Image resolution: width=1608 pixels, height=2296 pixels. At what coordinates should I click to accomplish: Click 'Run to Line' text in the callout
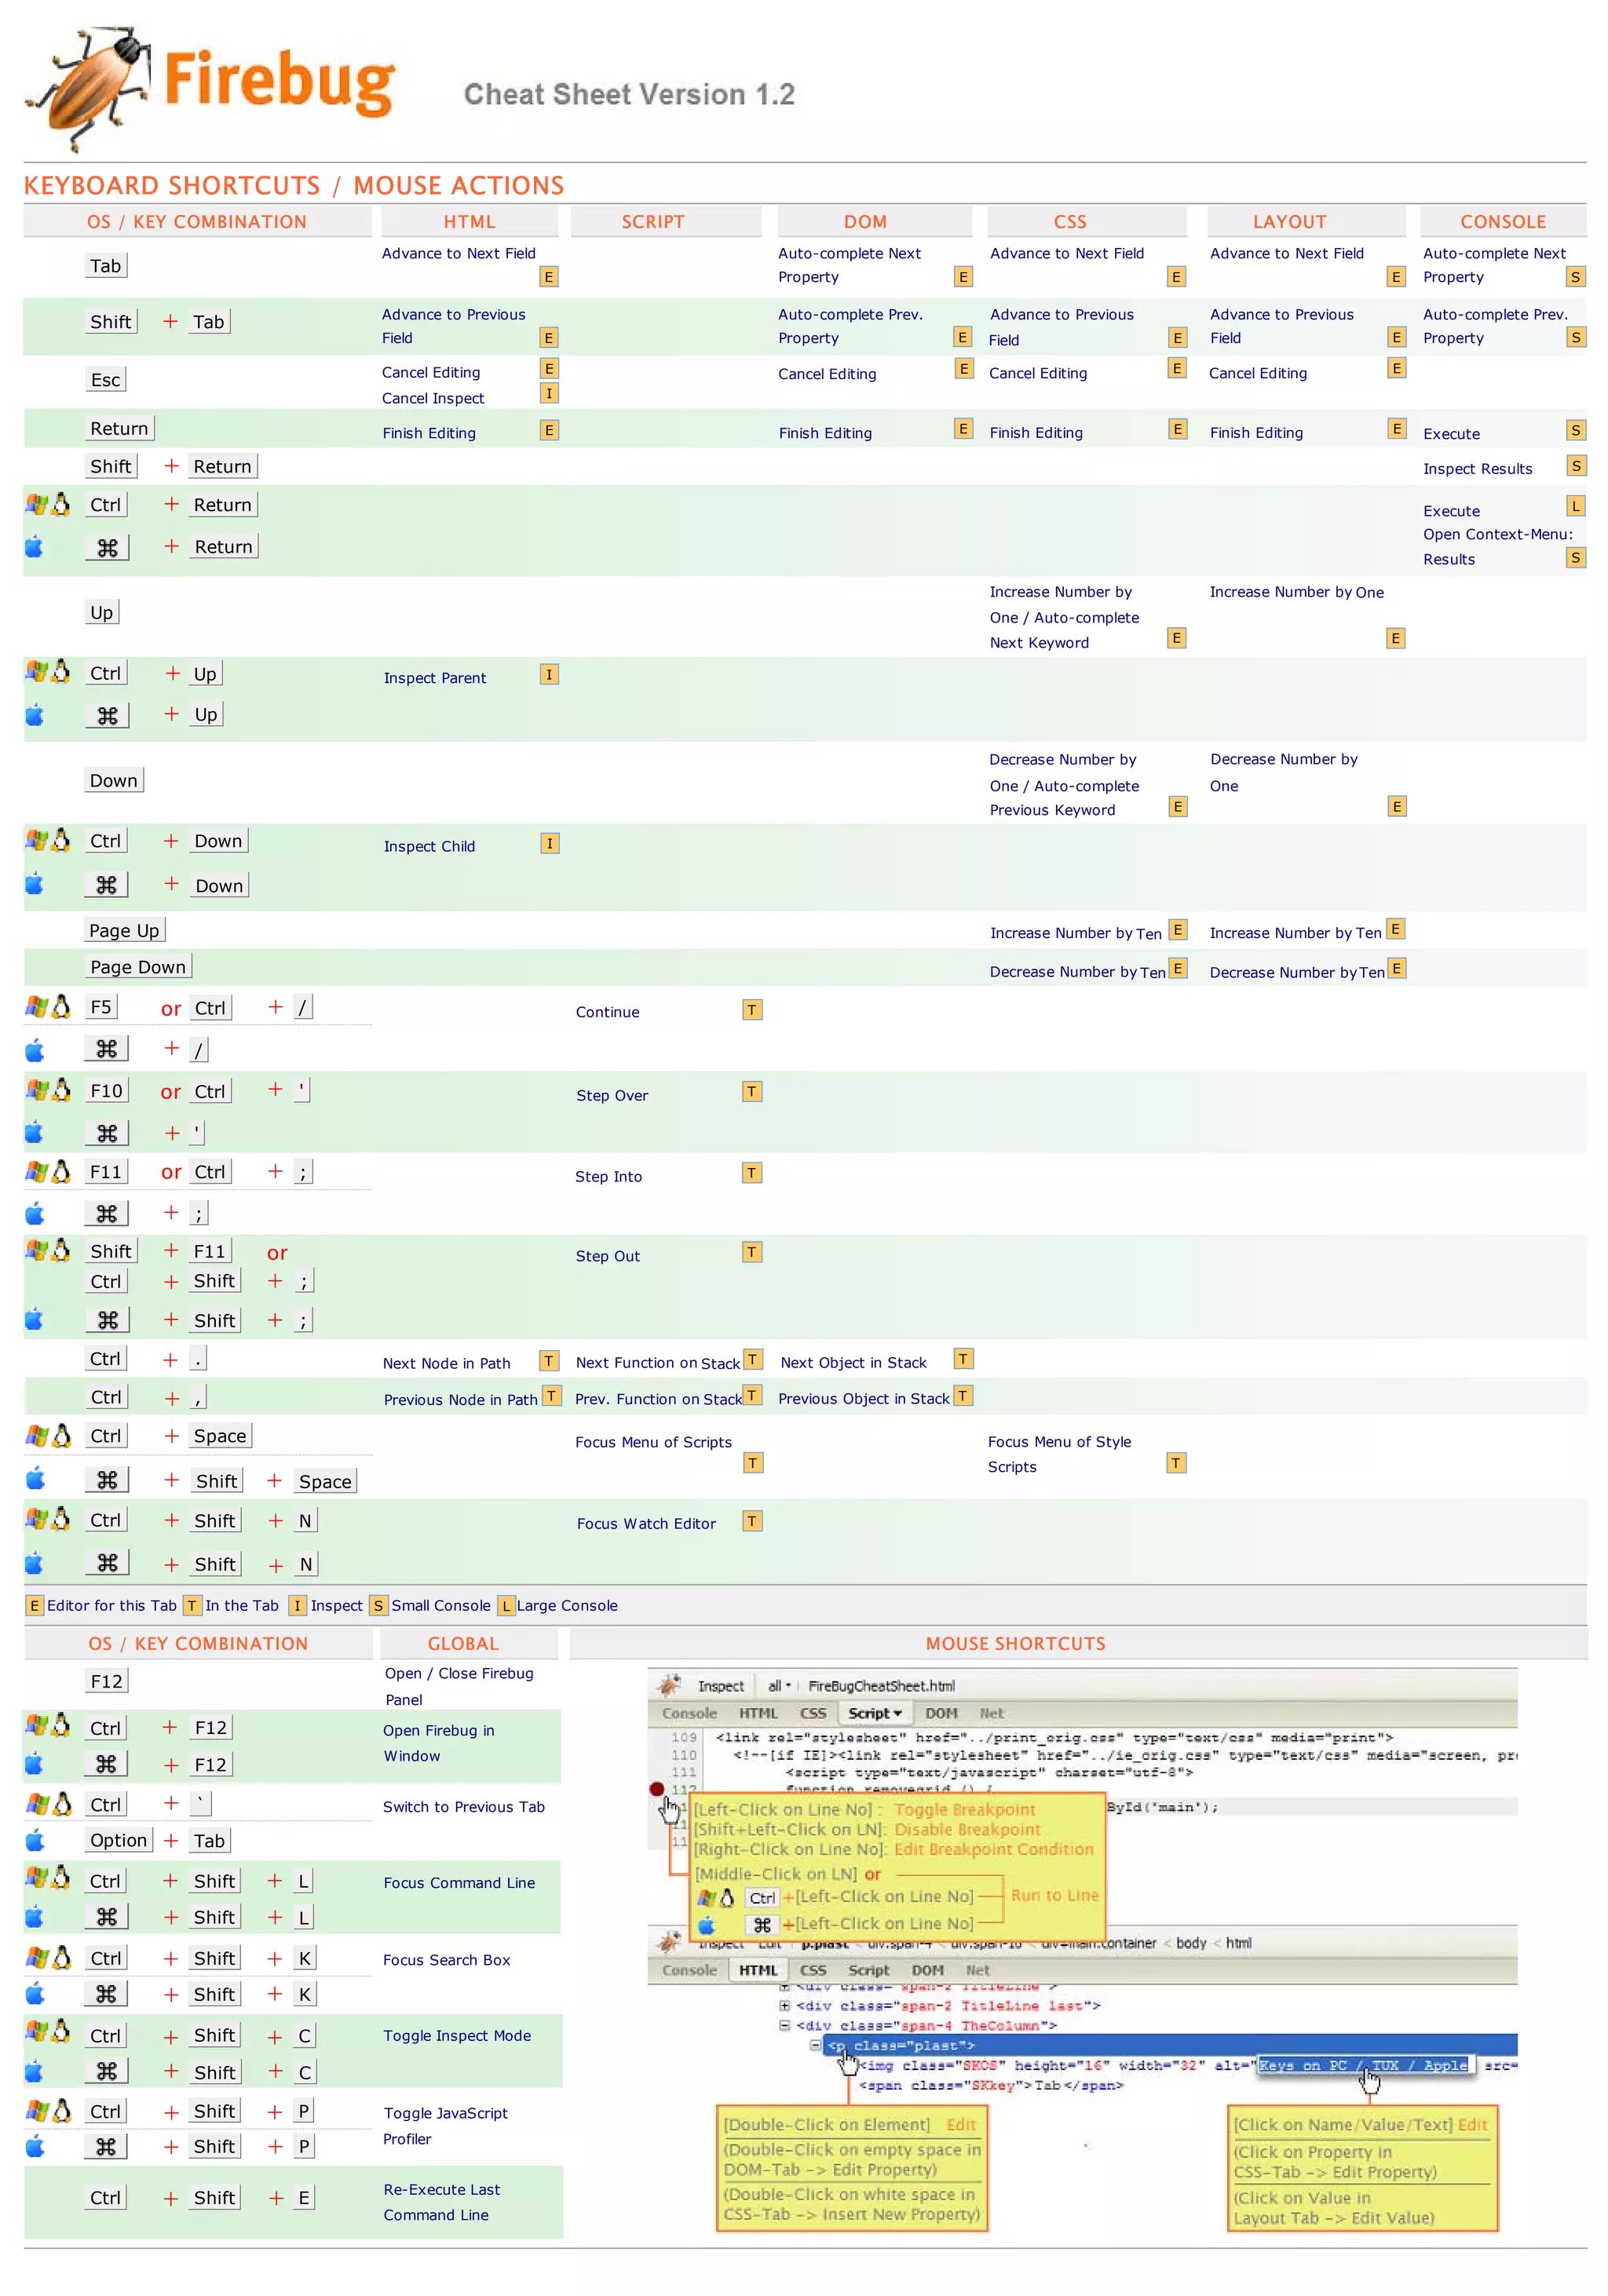click(1054, 1895)
